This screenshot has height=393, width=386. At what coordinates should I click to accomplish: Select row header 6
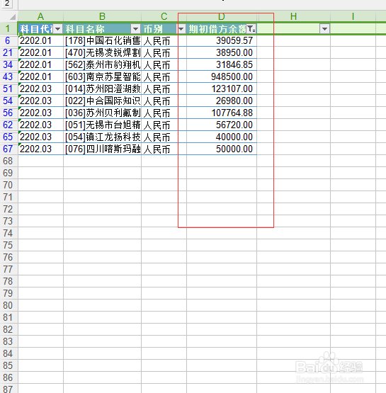coord(9,40)
